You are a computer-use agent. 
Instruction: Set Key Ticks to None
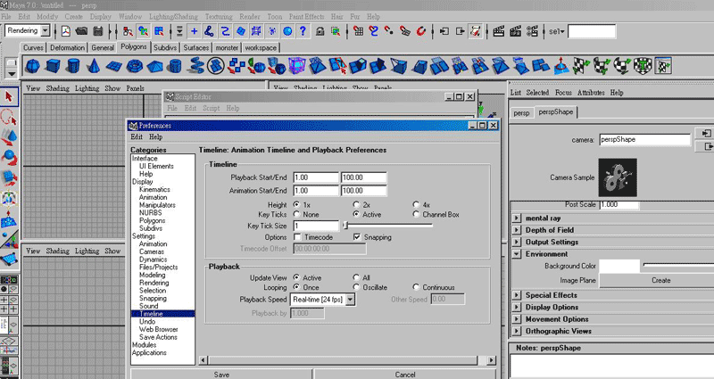pos(297,214)
